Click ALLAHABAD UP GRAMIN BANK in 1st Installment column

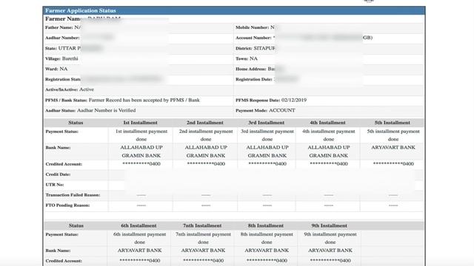click(x=141, y=151)
